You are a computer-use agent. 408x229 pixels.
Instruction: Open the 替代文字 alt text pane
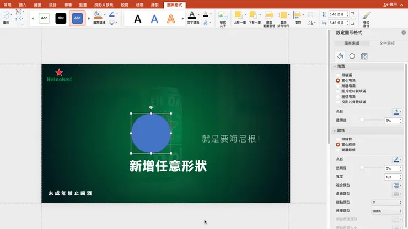[x=223, y=19]
